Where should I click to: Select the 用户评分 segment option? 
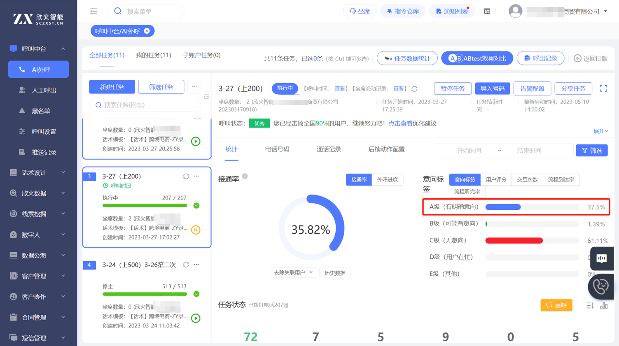496,180
